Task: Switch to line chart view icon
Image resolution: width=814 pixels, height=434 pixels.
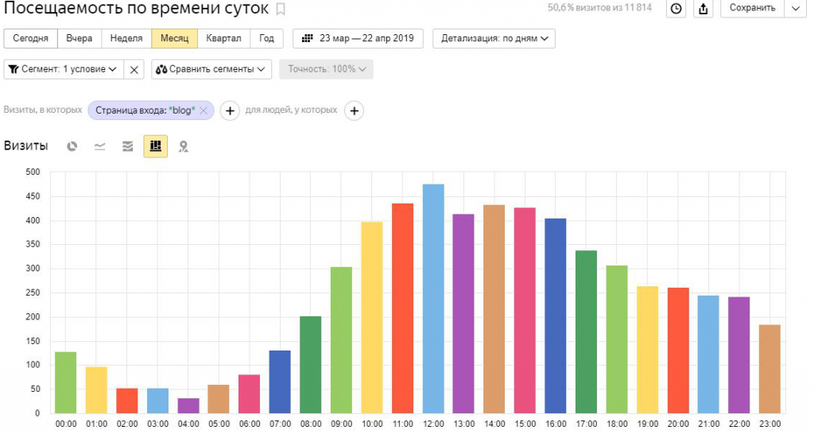Action: click(x=100, y=146)
